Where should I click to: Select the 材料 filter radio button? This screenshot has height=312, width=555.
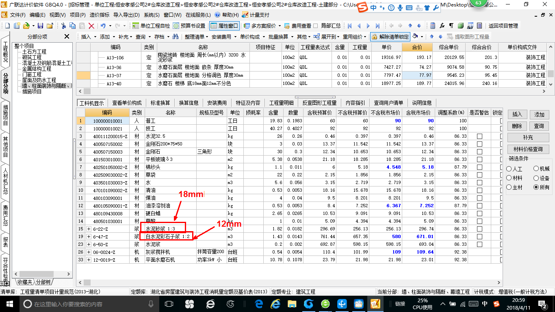[x=509, y=178]
